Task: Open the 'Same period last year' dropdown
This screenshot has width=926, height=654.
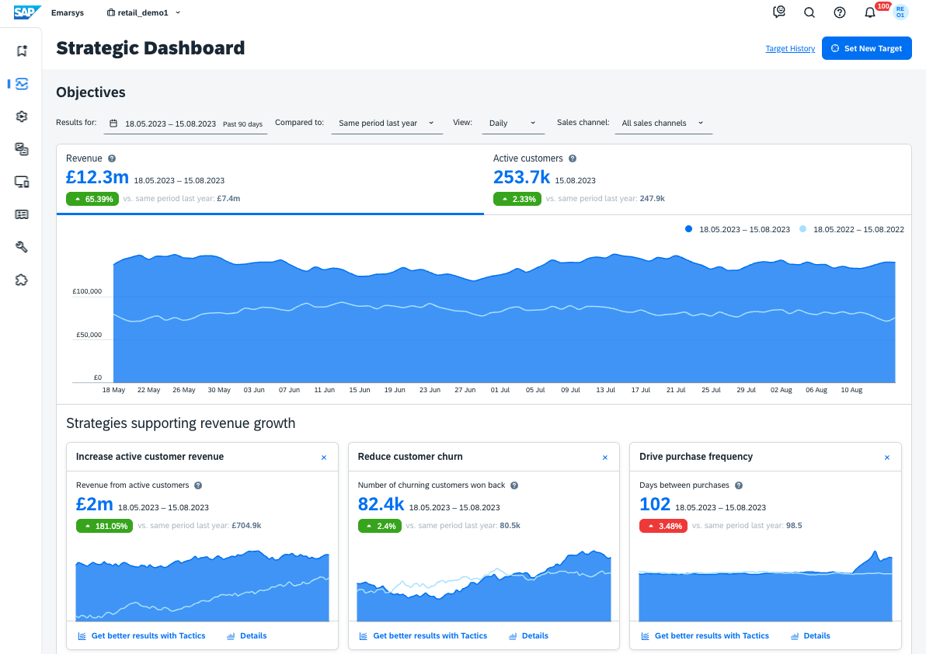Action: tap(386, 123)
